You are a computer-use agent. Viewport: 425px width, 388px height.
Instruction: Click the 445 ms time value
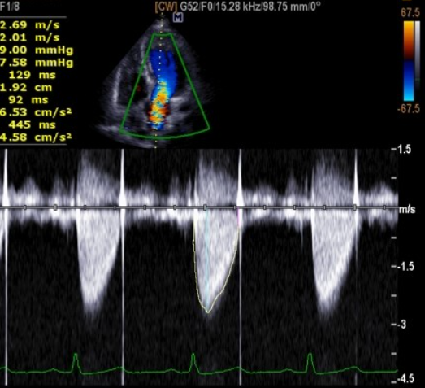point(33,124)
